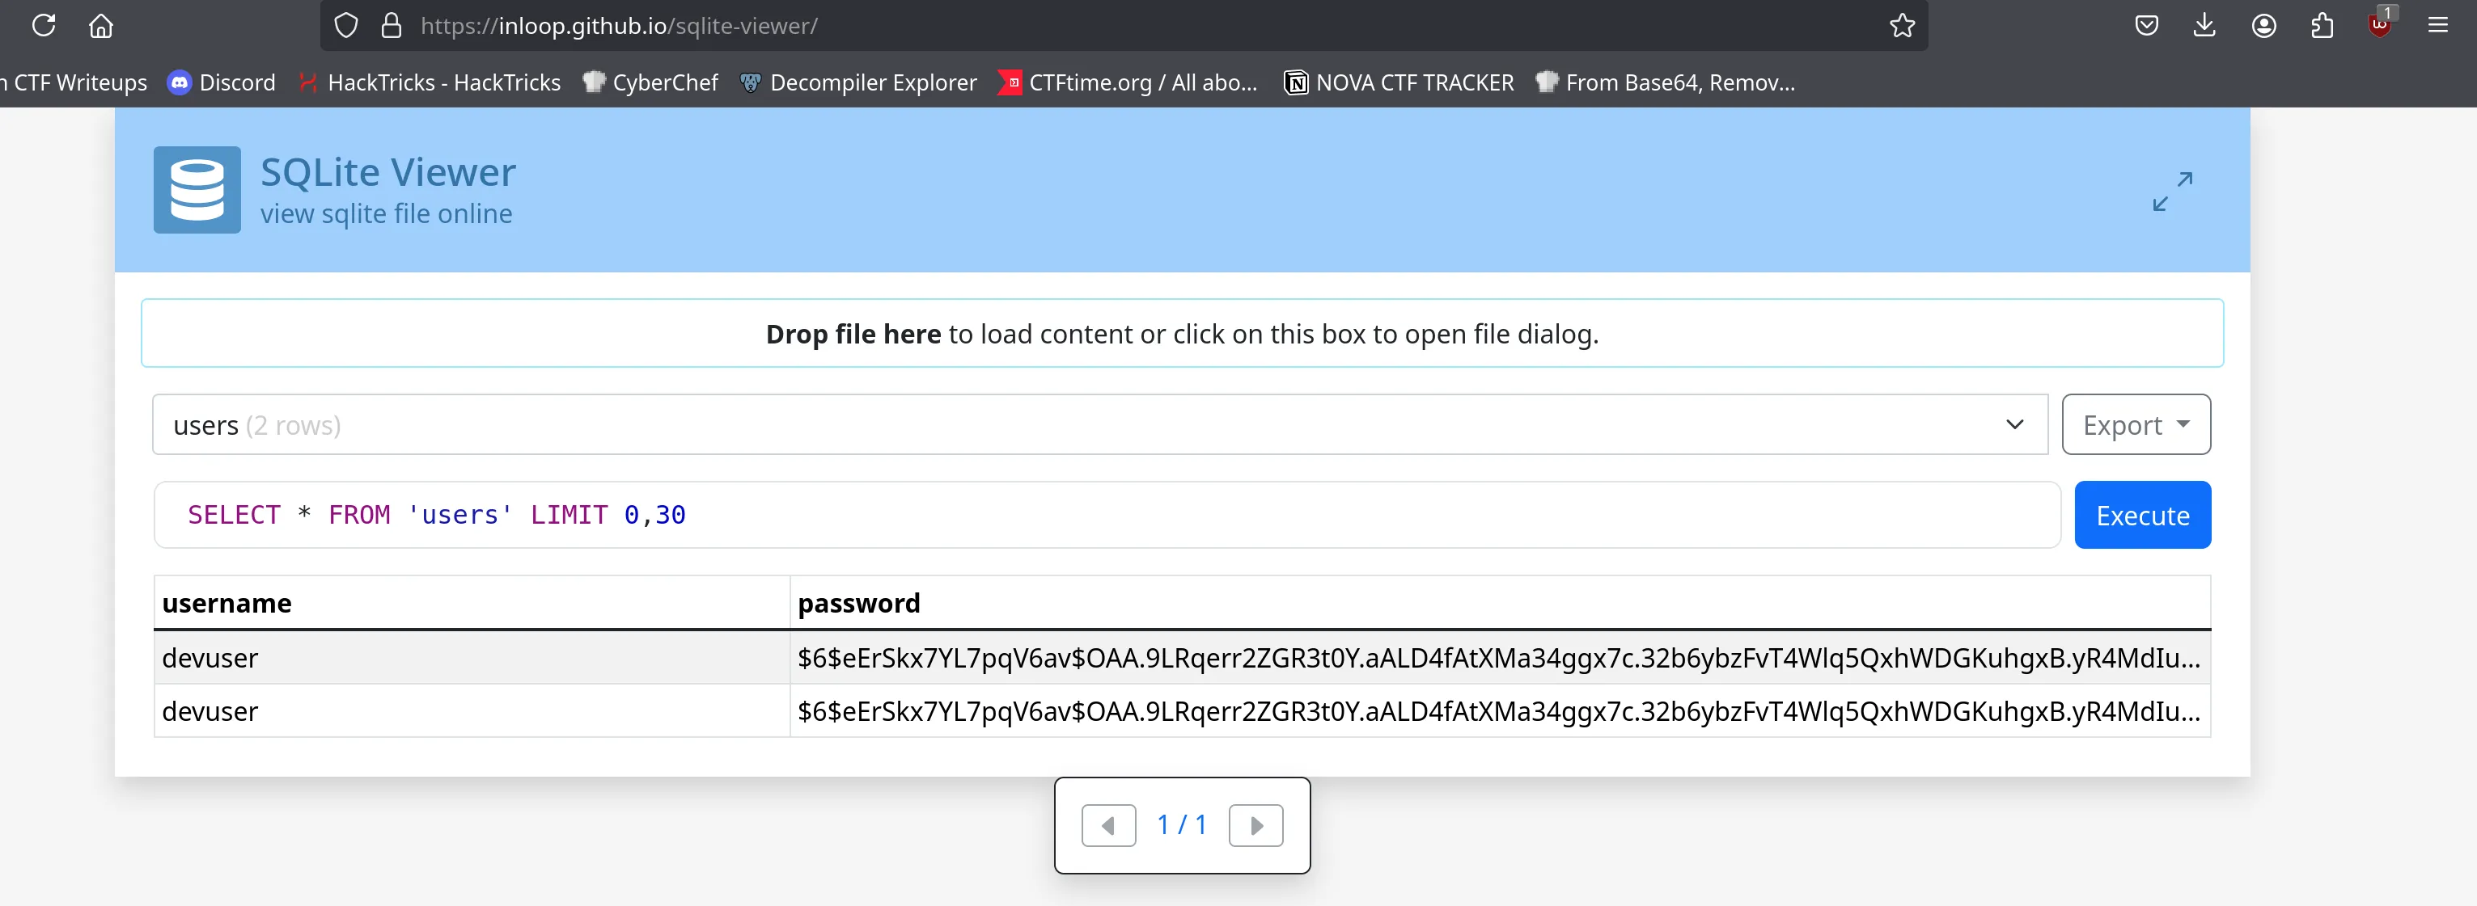
Task: Open the CyberChef bookmark
Action: tap(651, 82)
